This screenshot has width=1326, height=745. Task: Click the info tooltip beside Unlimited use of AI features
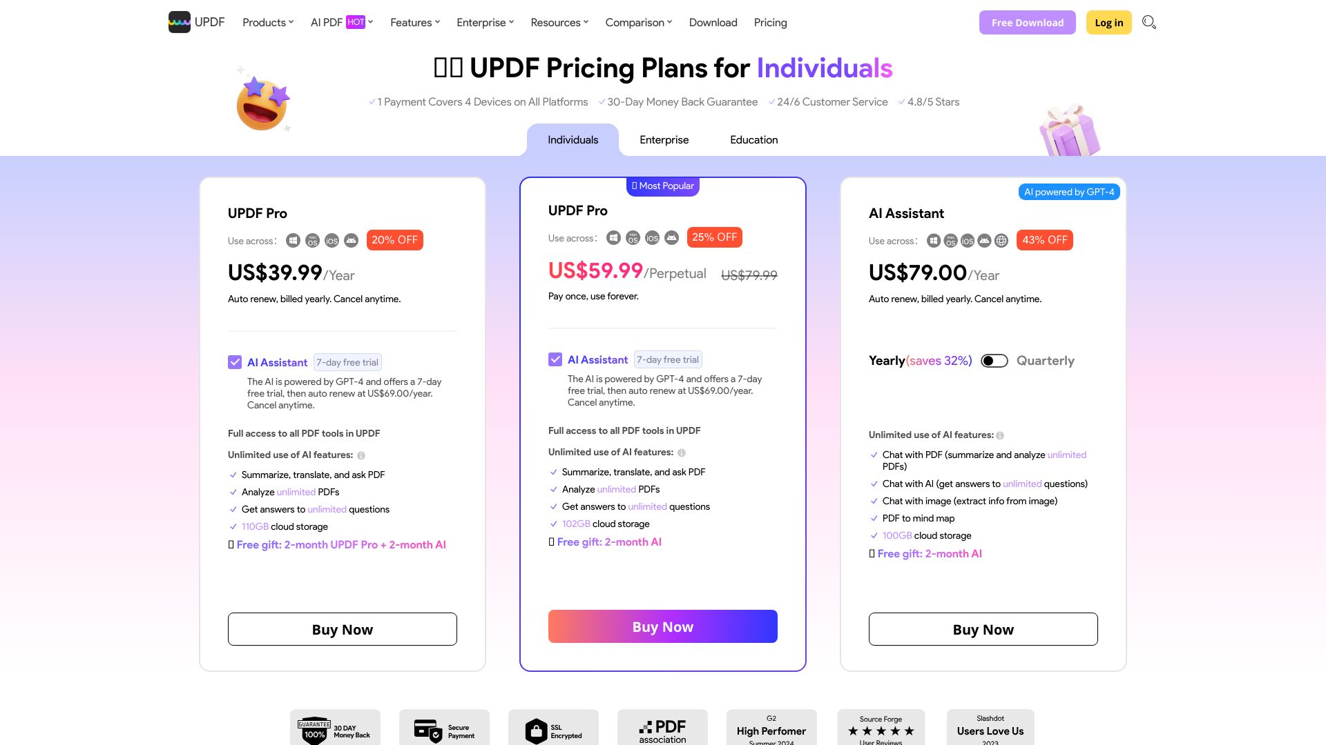pyautogui.click(x=363, y=455)
